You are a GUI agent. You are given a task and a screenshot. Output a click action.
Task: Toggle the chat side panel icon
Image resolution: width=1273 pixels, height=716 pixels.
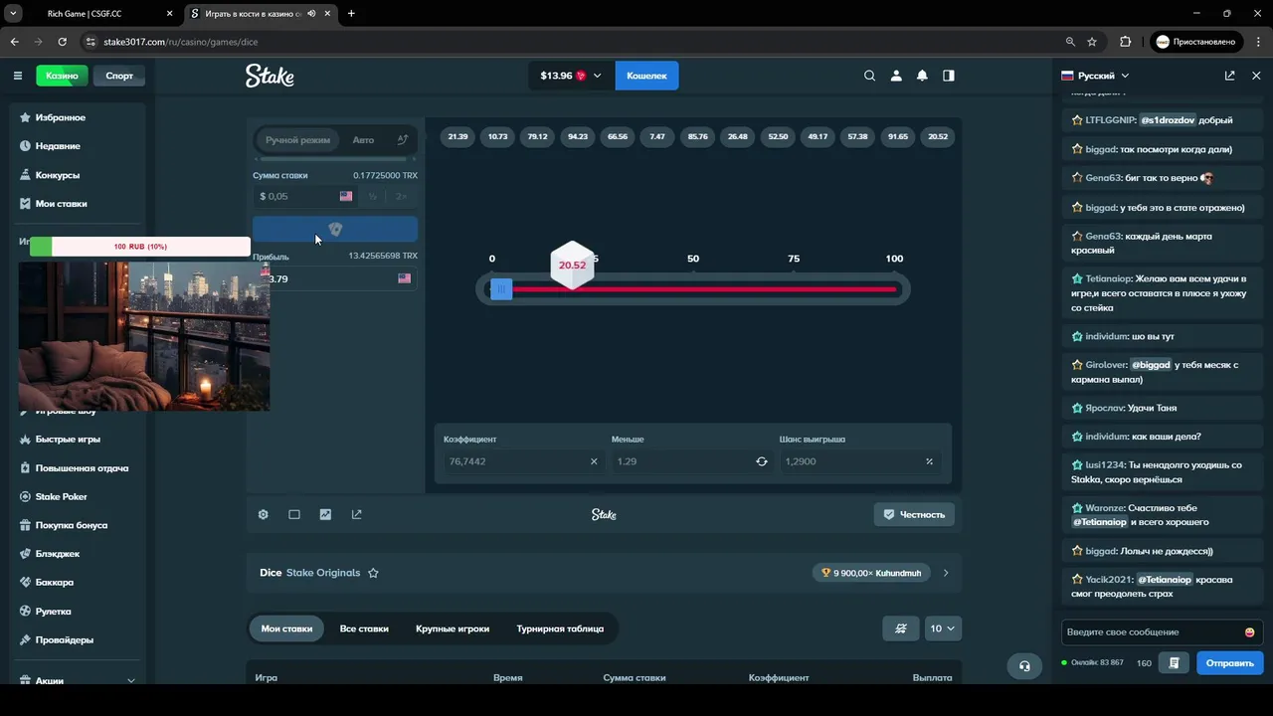tap(949, 76)
